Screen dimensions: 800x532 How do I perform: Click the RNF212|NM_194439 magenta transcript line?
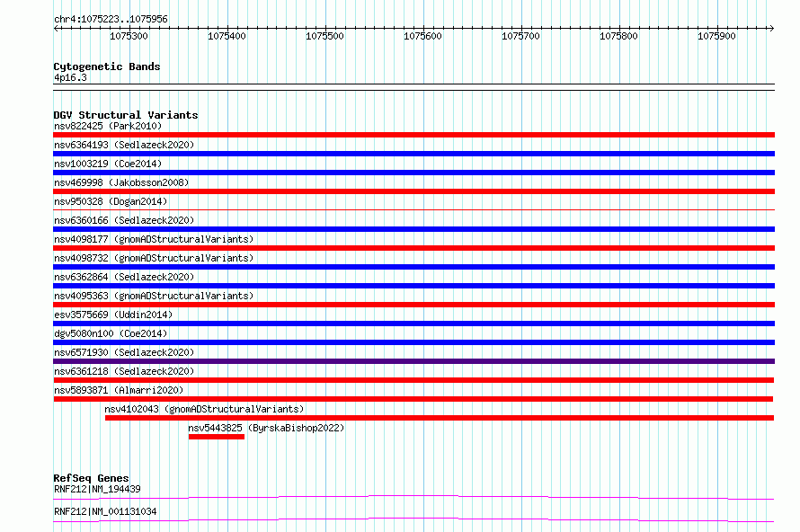pos(413,497)
